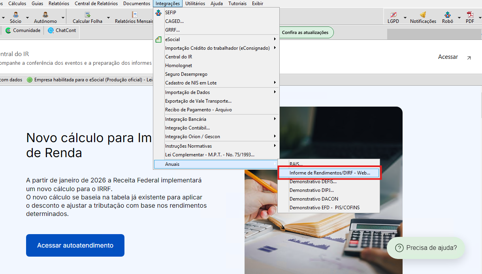
Task: Open the Central de Relatórios menu
Action: click(x=96, y=4)
